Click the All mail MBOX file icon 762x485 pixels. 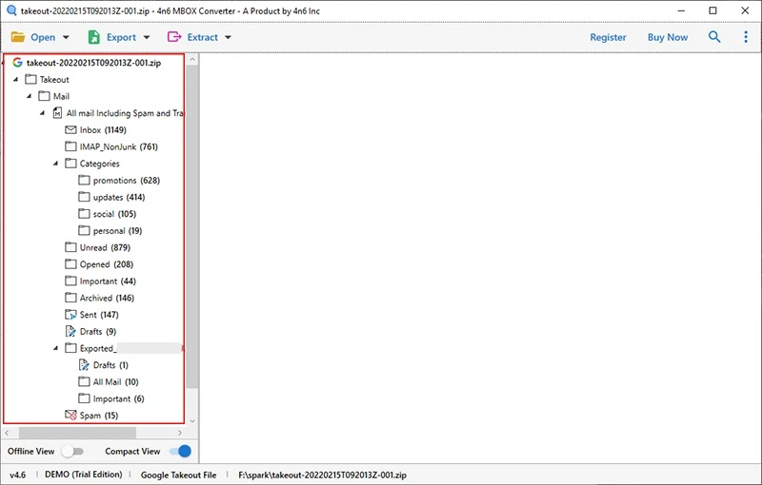pos(57,113)
